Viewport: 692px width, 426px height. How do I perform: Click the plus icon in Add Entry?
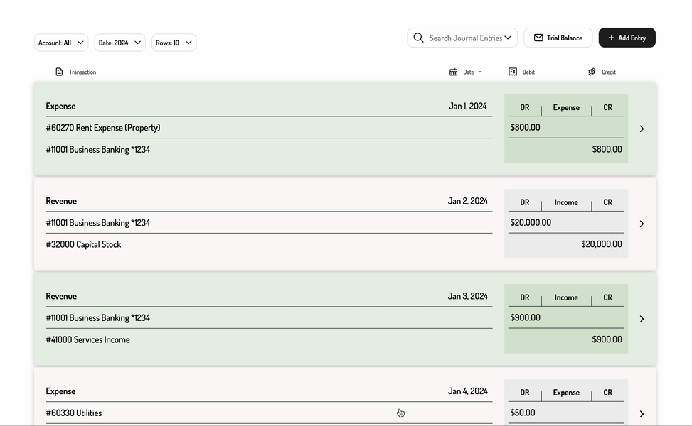[611, 38]
